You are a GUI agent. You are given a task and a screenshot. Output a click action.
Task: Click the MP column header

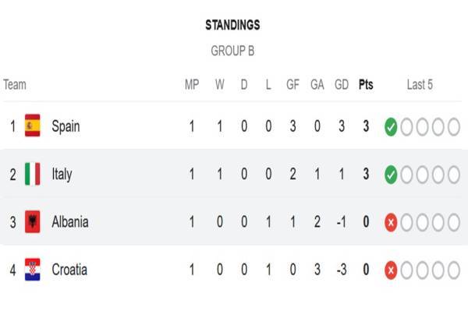192,84
